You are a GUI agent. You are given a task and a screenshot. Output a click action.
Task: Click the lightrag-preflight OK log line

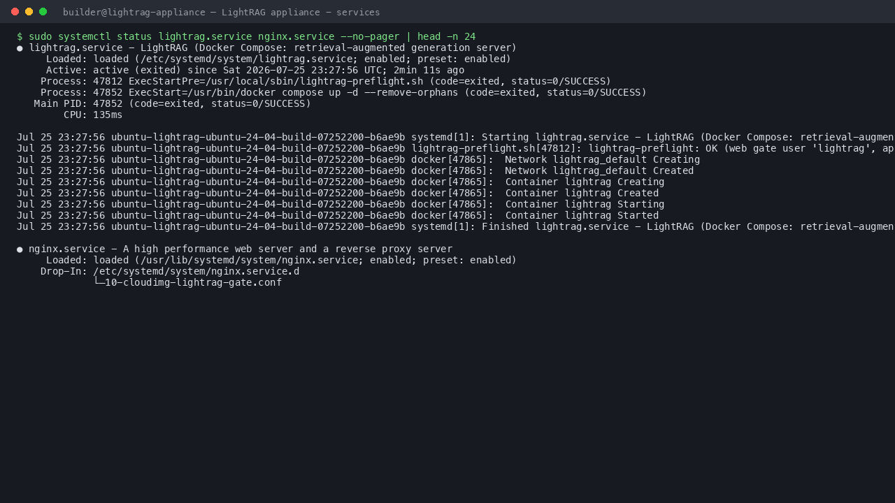[456, 148]
